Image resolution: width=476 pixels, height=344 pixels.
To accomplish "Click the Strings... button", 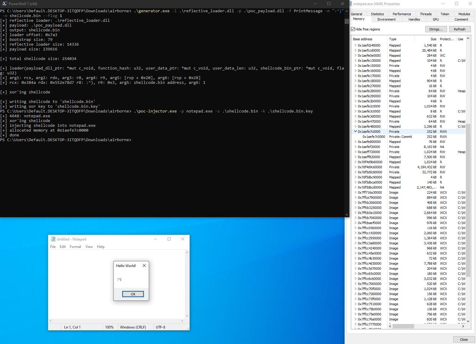I will point(436,29).
